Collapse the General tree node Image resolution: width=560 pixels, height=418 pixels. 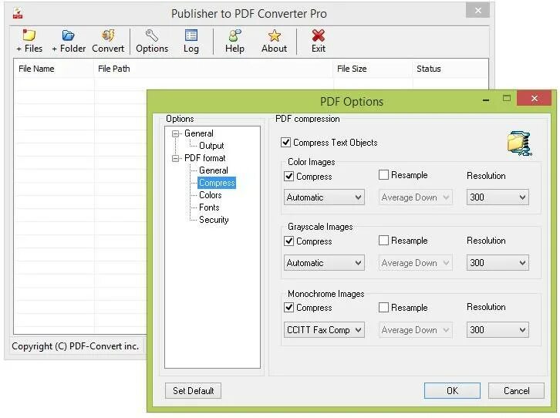point(175,134)
